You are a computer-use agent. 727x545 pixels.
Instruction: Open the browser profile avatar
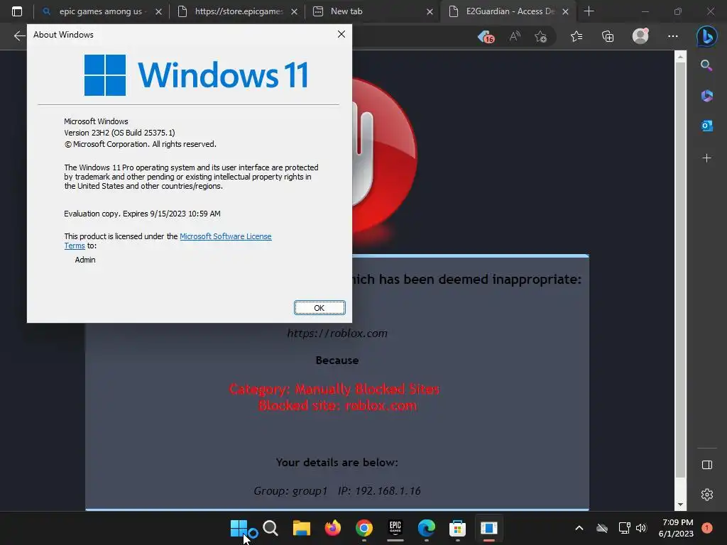pos(640,36)
